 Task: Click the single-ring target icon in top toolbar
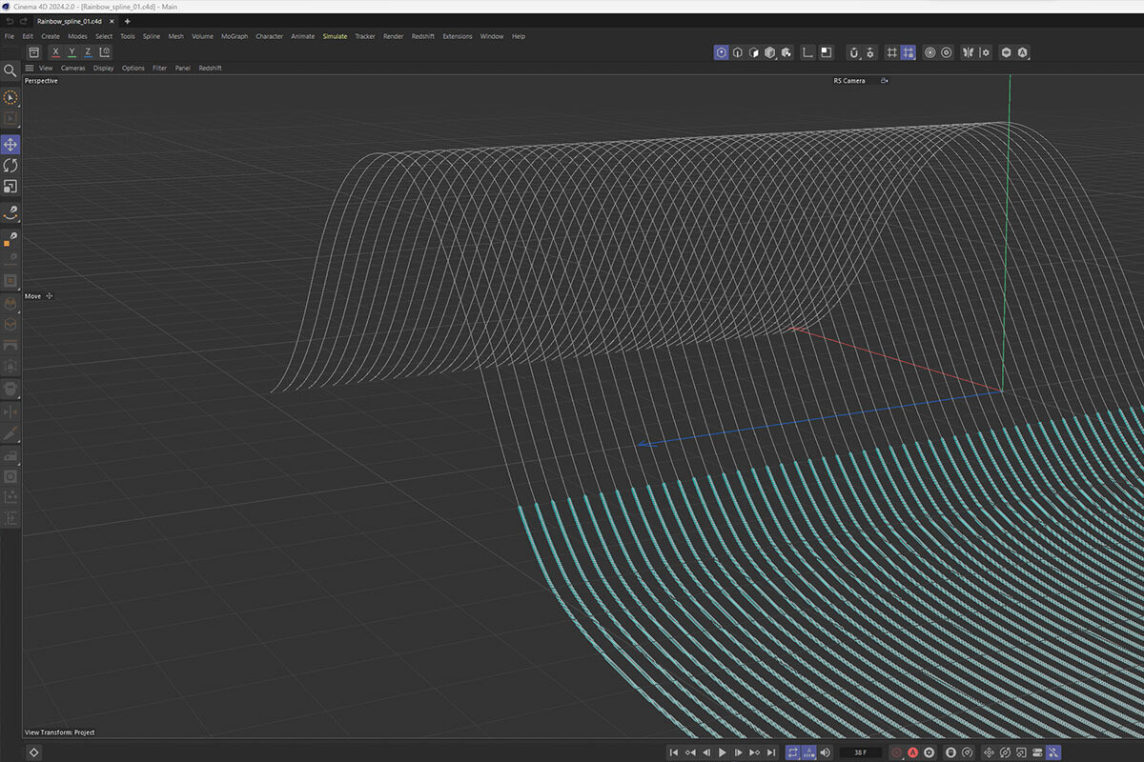947,52
